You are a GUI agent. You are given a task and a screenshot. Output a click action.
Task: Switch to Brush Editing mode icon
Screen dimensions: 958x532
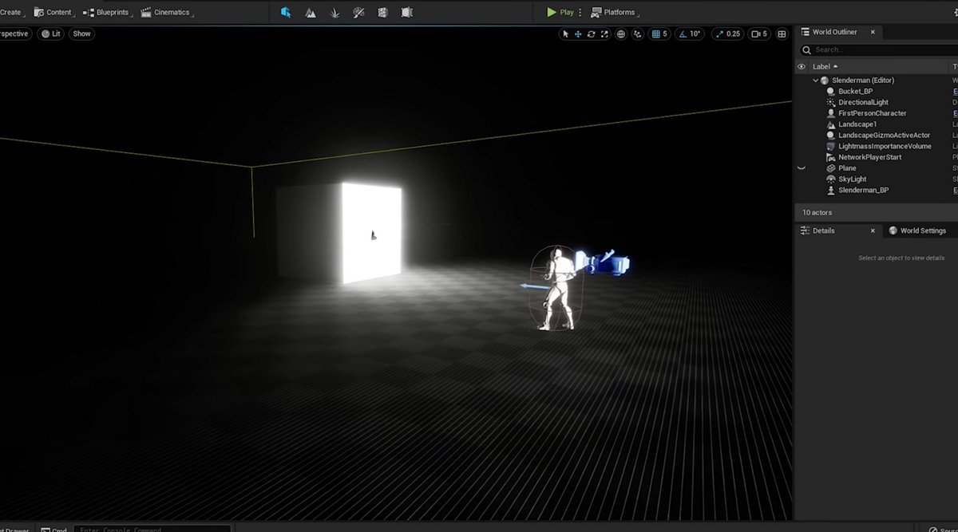tap(407, 12)
